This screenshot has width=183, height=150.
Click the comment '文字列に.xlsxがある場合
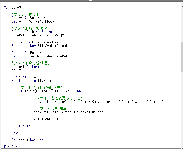coord(41,87)
